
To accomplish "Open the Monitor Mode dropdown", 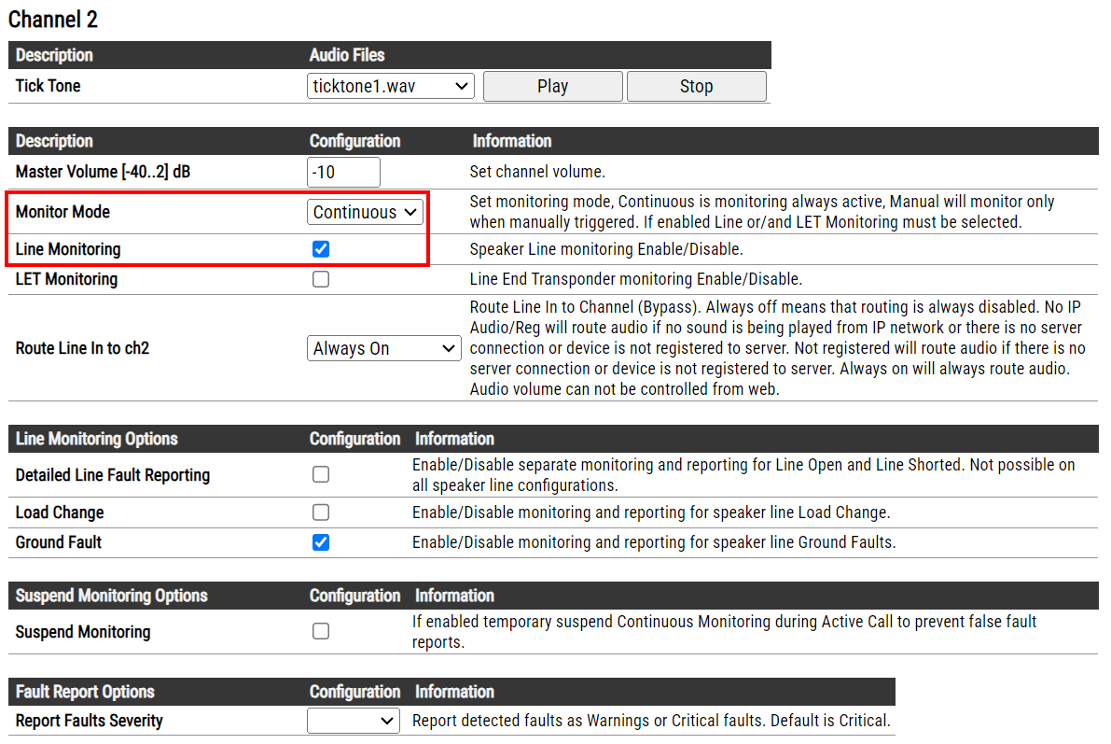I will tap(365, 212).
